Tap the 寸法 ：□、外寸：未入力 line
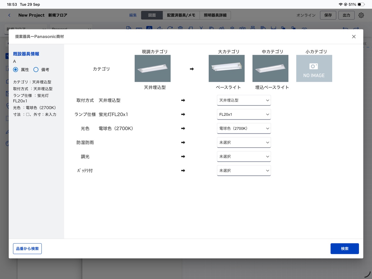This screenshot has width=372, height=279. pyautogui.click(x=35, y=114)
